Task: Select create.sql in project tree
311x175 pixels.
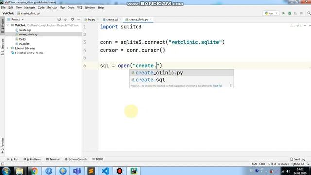Action: tap(25, 30)
